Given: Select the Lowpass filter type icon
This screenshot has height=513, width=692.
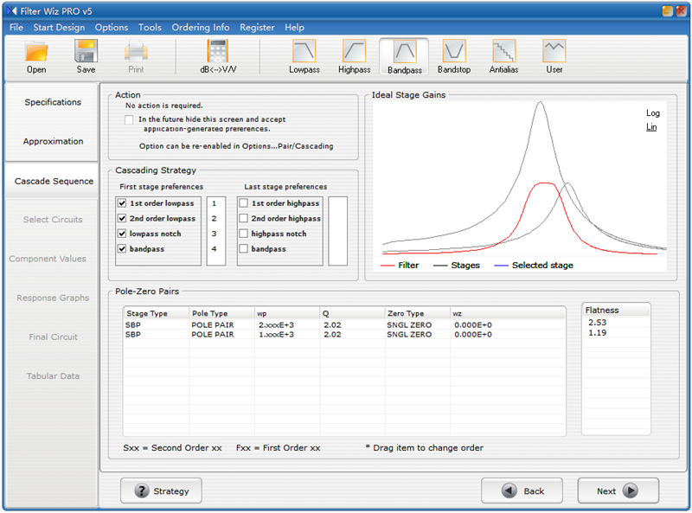Looking at the screenshot, I should point(304,56).
